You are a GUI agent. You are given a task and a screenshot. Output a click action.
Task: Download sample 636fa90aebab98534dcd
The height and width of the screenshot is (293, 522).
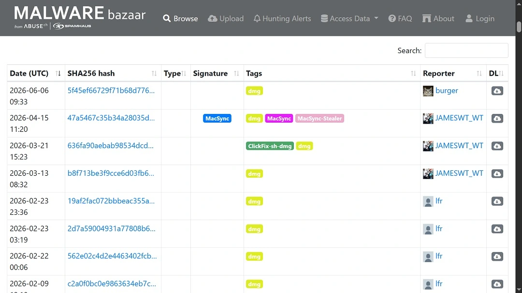pyautogui.click(x=497, y=146)
